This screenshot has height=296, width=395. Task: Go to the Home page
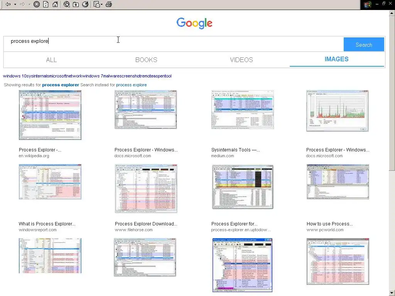pyautogui.click(x=55, y=4)
